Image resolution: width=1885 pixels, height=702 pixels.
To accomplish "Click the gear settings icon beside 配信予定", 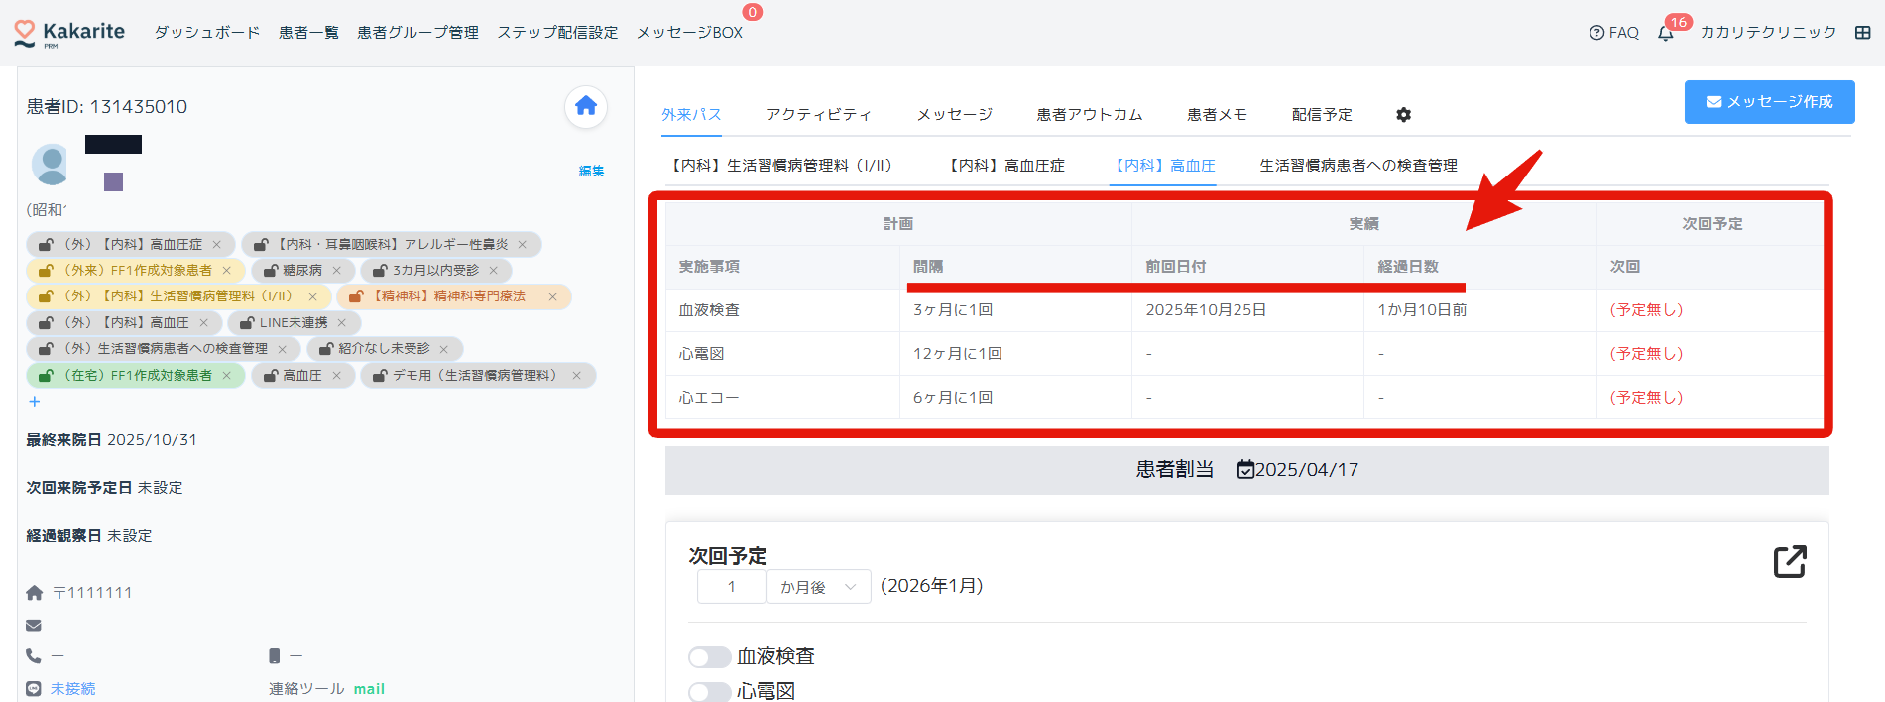I will 1403,115.
